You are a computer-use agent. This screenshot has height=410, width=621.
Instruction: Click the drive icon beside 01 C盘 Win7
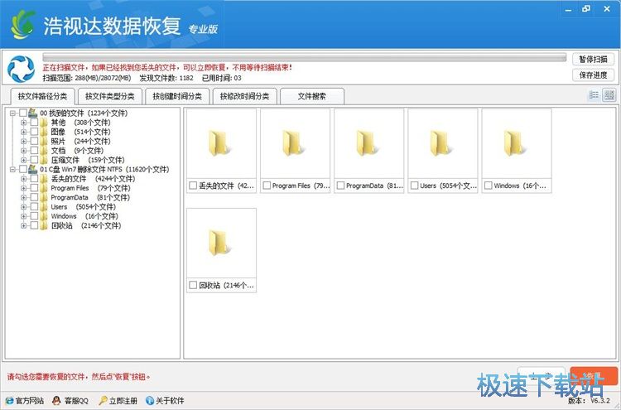pyautogui.click(x=33, y=169)
